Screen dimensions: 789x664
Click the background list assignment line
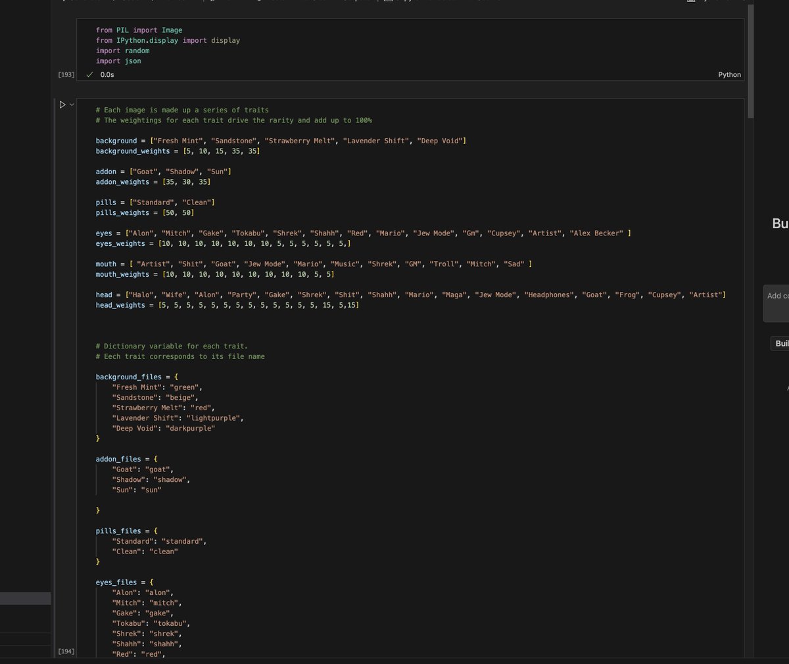pos(281,141)
